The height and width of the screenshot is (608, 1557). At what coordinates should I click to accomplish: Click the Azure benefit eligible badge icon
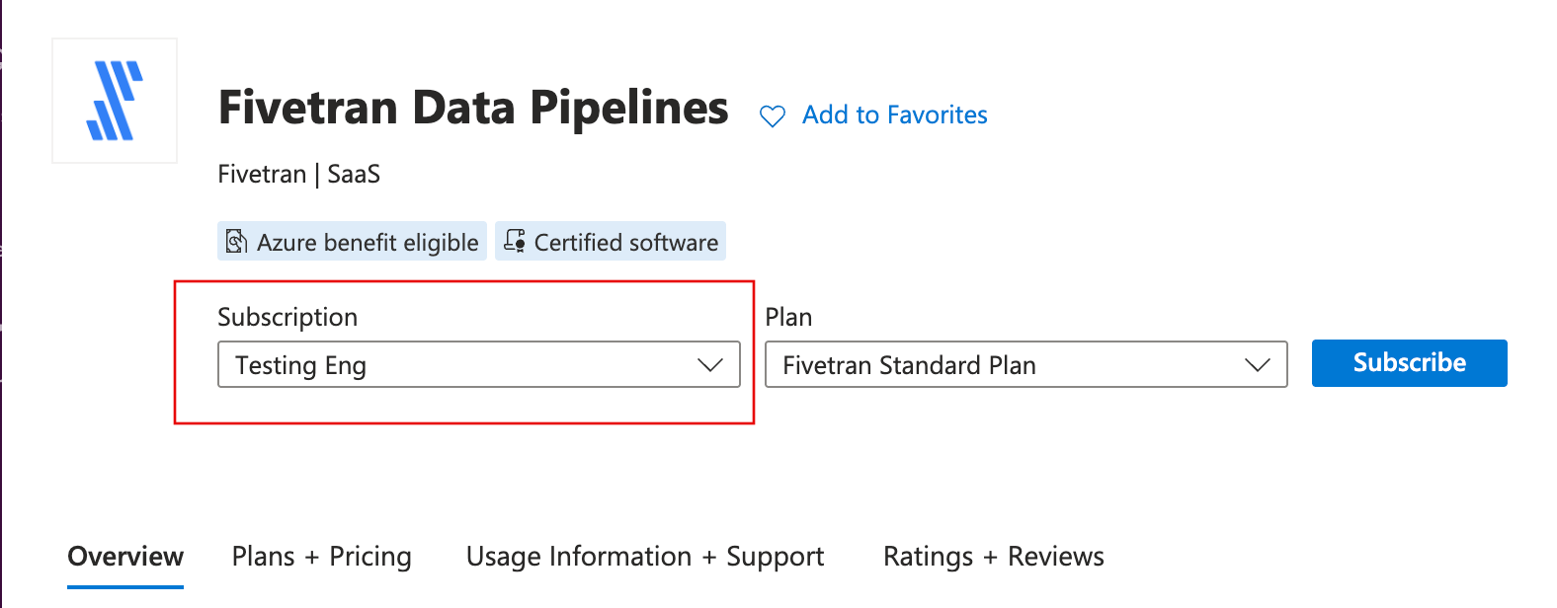pyautogui.click(x=236, y=241)
